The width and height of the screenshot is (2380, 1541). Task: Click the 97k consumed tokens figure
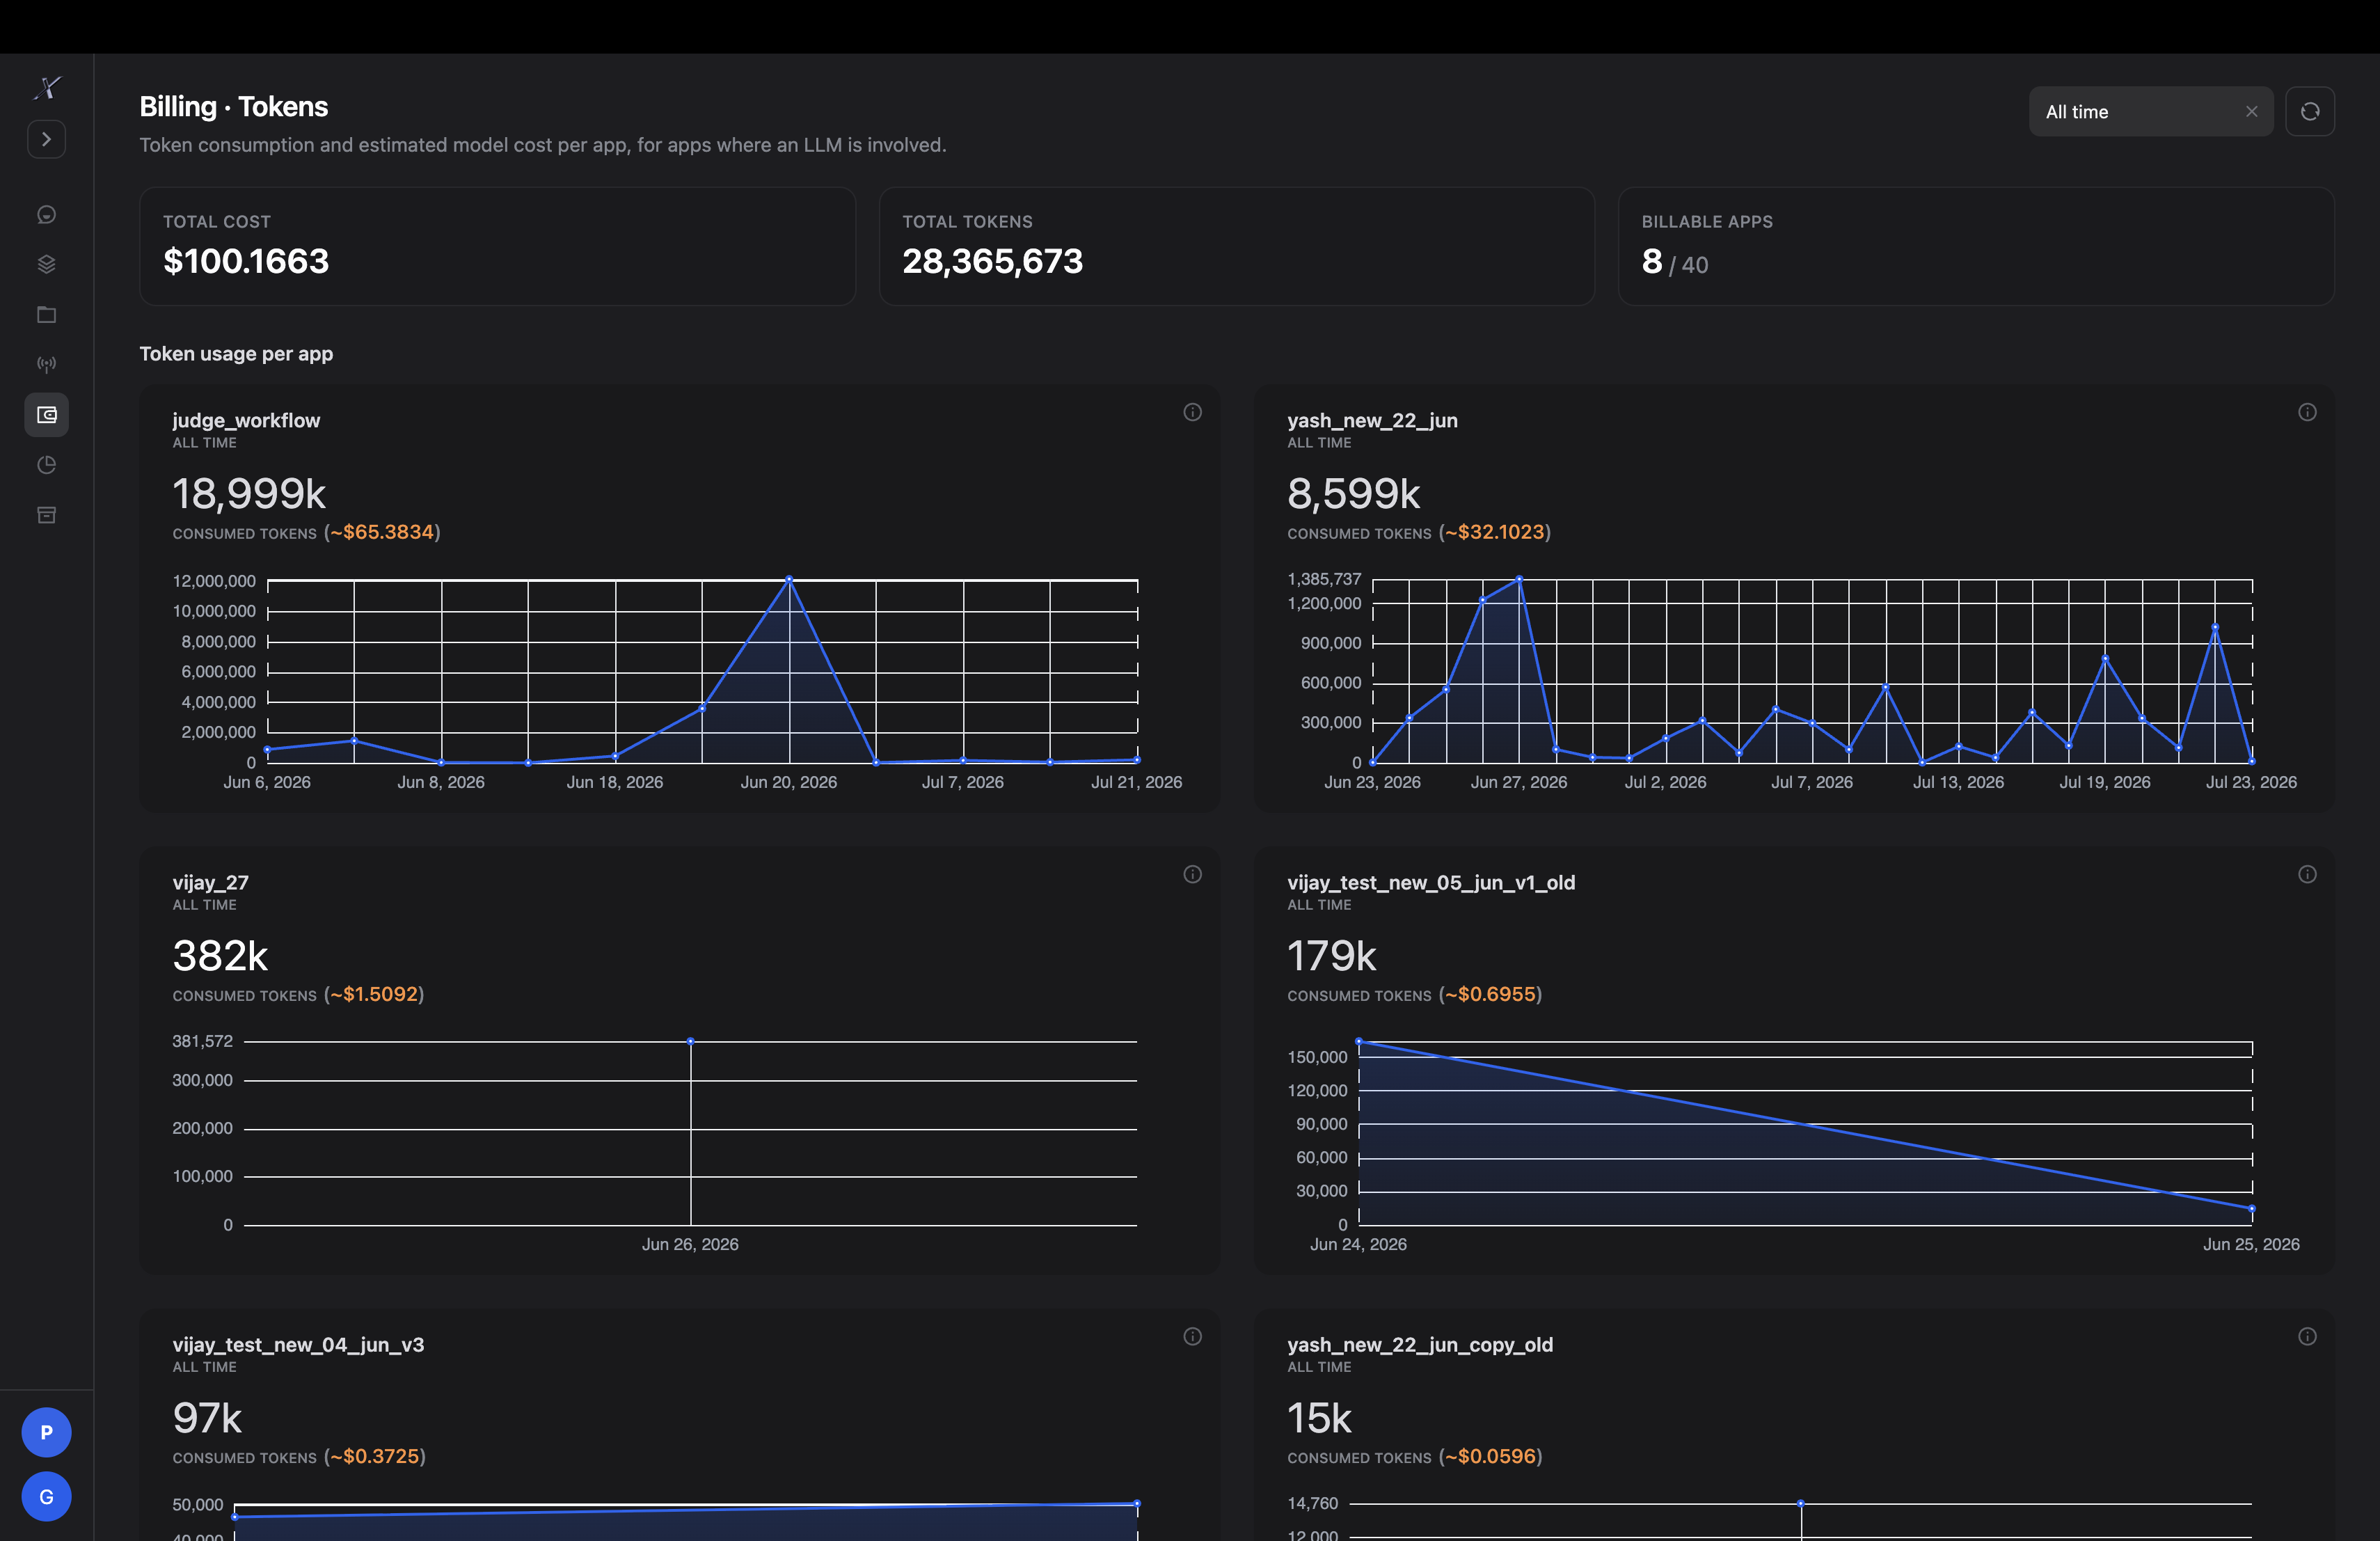207,1417
